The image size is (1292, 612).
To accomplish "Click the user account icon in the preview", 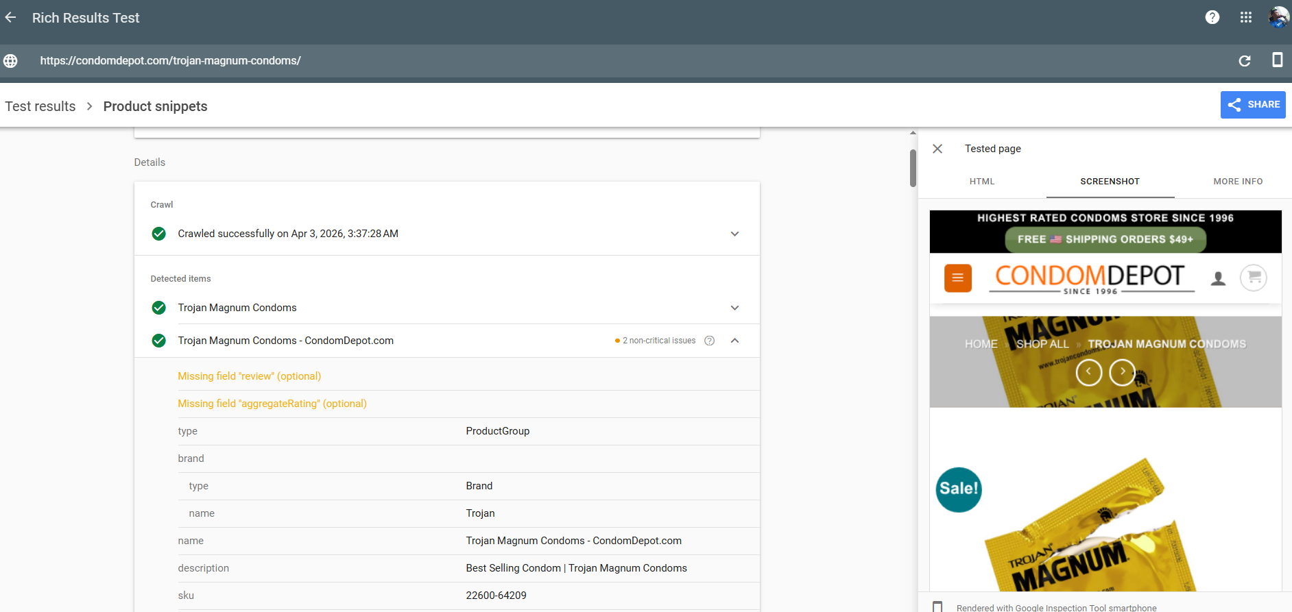I will tap(1218, 278).
